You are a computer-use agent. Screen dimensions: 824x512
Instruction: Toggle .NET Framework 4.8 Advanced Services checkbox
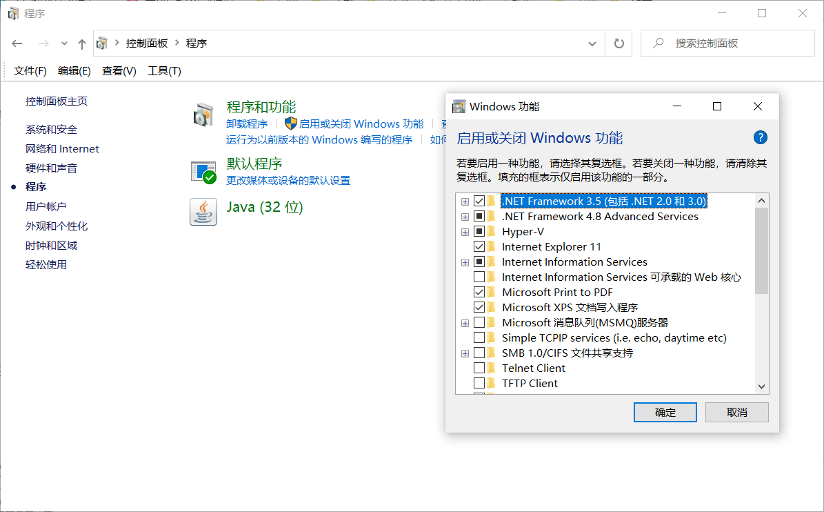click(x=479, y=216)
